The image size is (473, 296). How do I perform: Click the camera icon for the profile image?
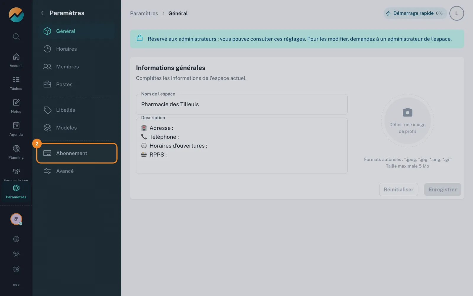point(407,112)
